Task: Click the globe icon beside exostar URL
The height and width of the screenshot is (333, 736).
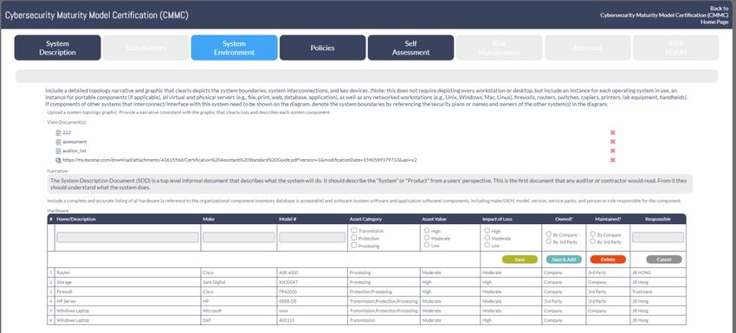Action: [x=58, y=160]
